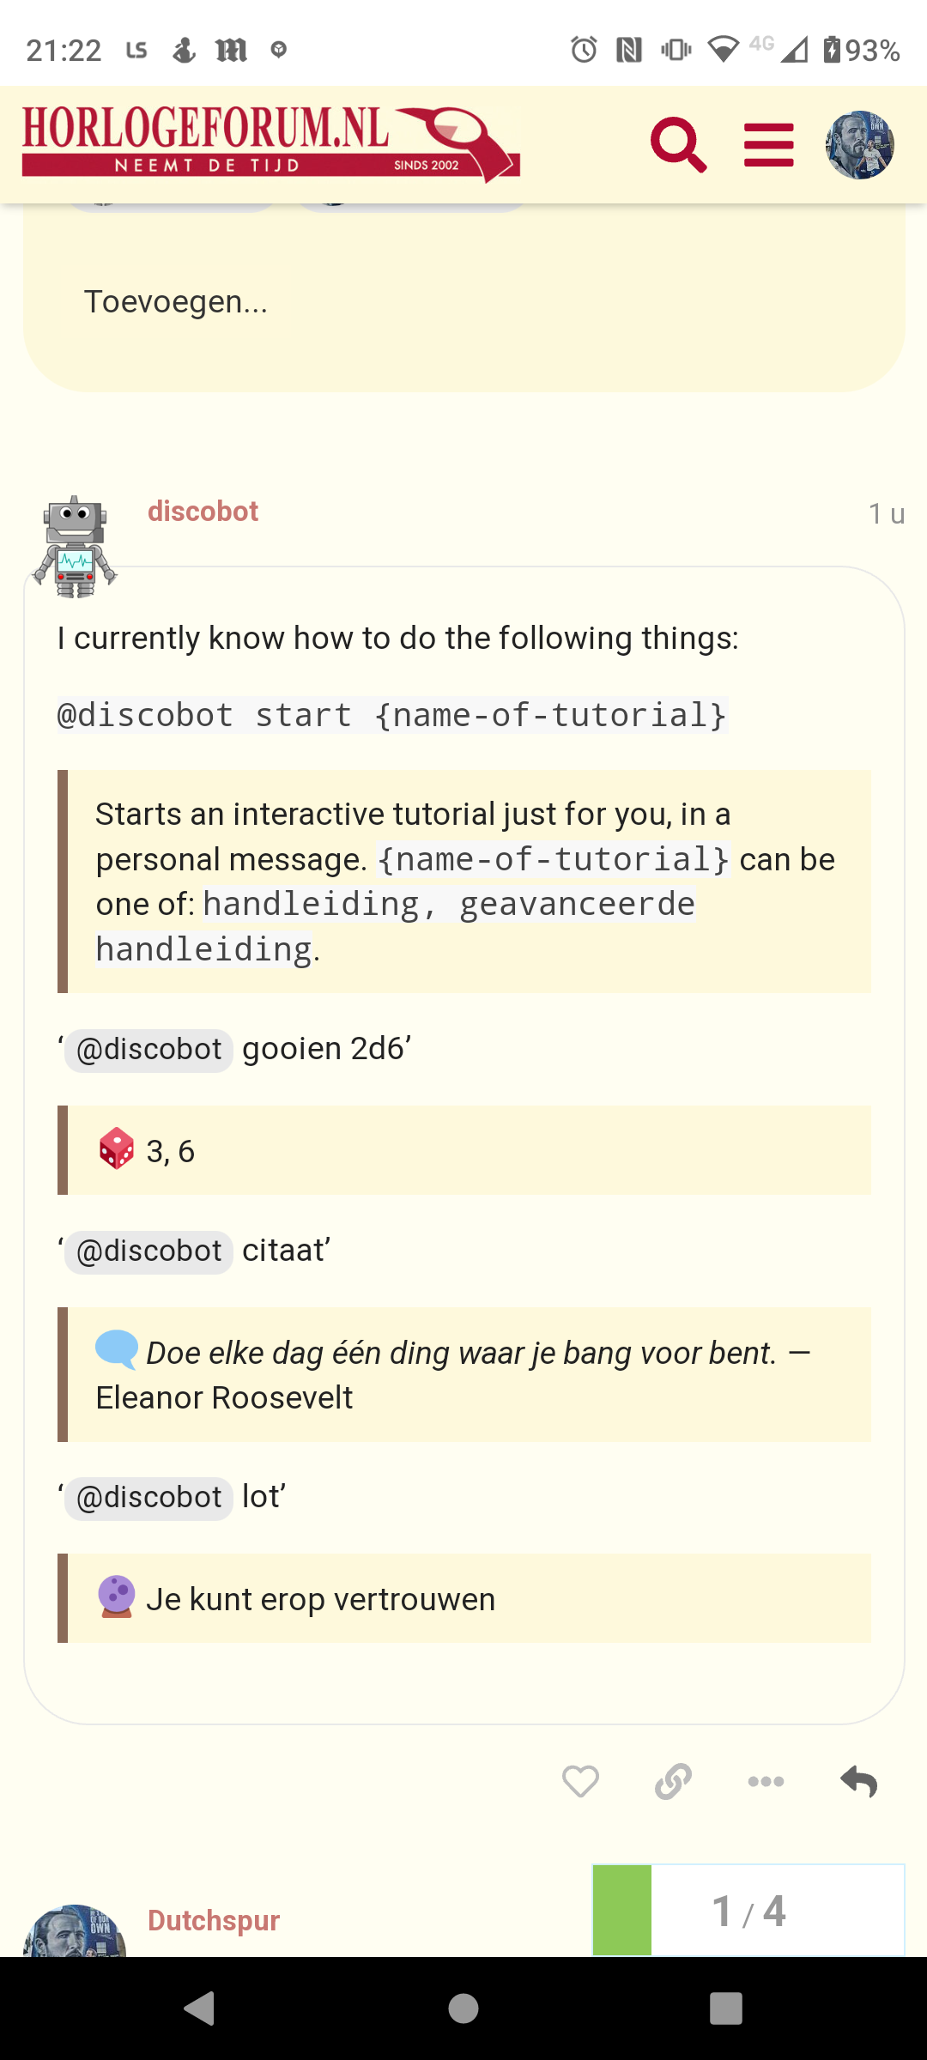Show more actions with ellipsis icon
927x2060 pixels.
(766, 1782)
